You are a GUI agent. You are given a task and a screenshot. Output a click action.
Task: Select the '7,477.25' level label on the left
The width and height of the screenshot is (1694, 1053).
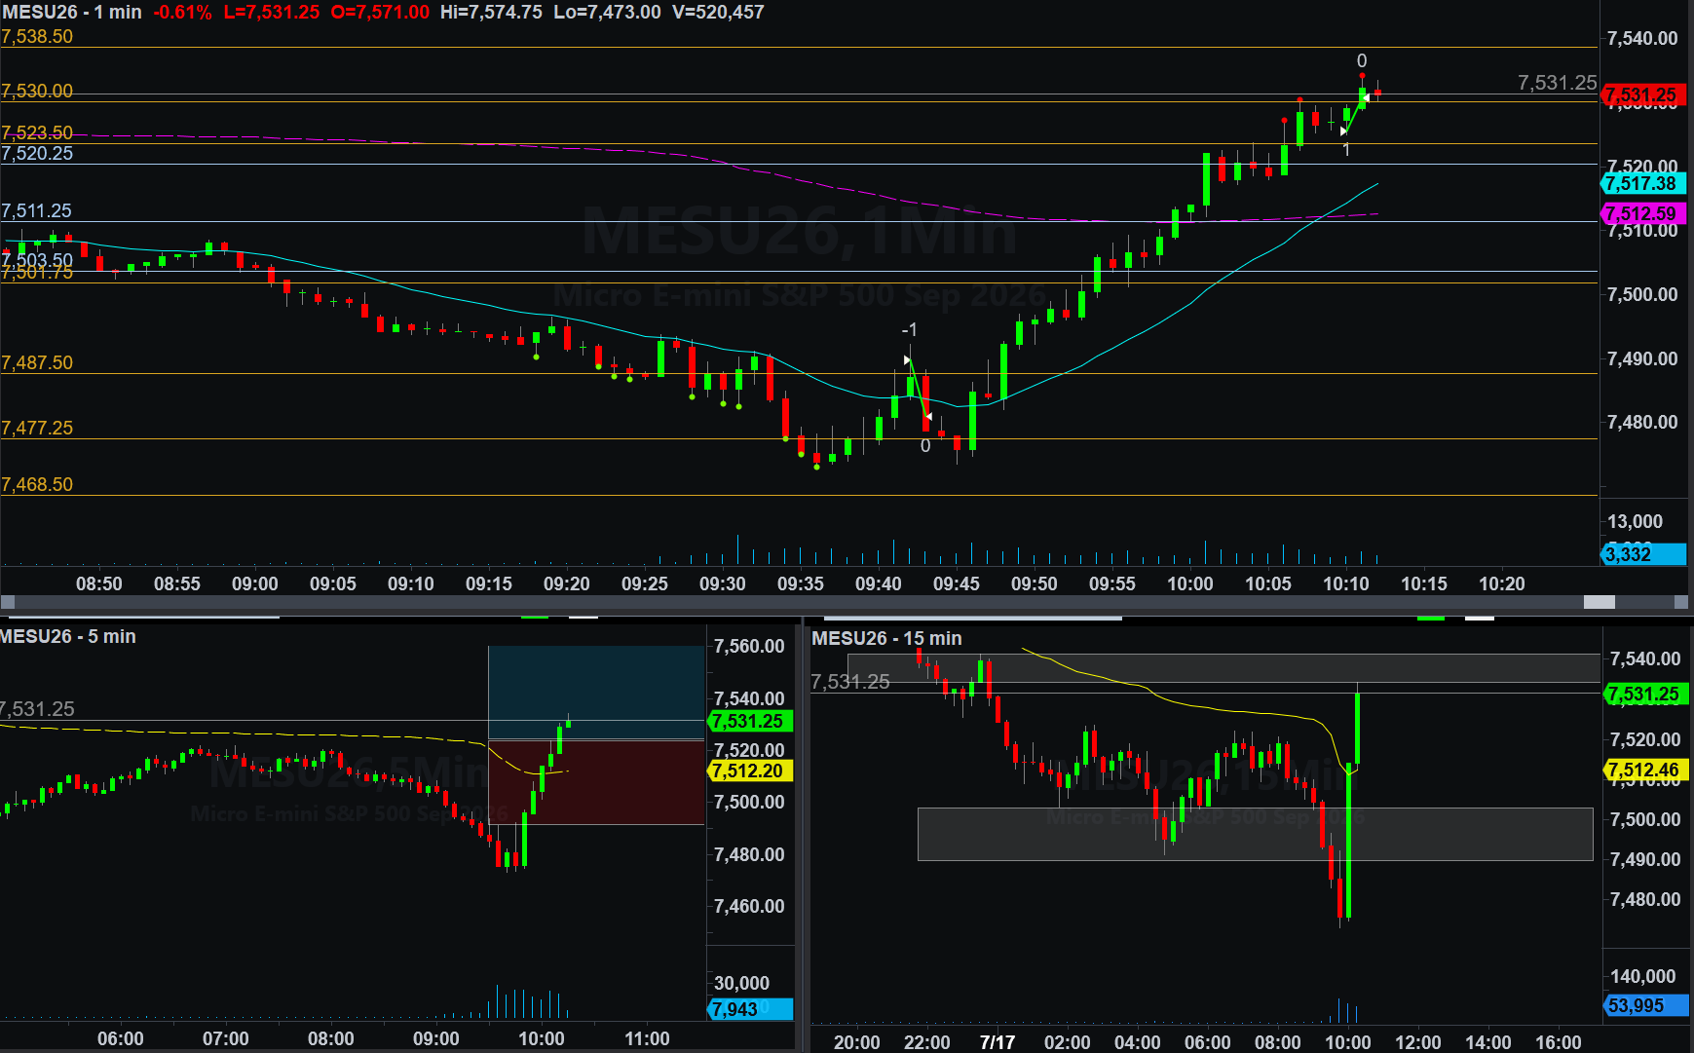tap(37, 428)
